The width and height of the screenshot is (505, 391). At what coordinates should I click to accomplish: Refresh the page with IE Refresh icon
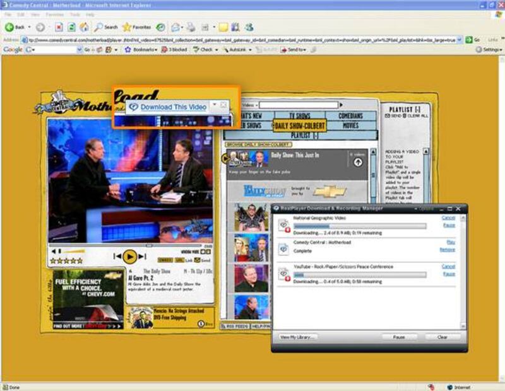click(x=71, y=27)
